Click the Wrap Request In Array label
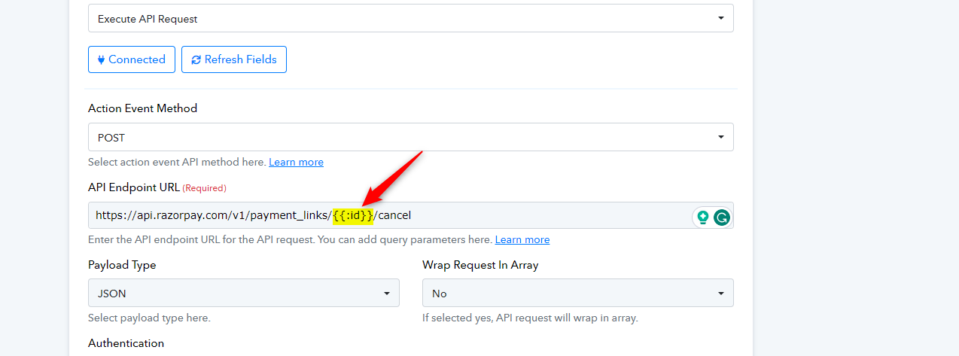The height and width of the screenshot is (356, 959). tap(480, 265)
